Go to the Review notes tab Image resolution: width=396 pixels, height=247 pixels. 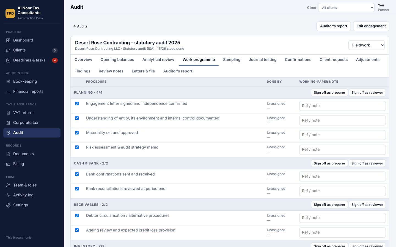(111, 71)
